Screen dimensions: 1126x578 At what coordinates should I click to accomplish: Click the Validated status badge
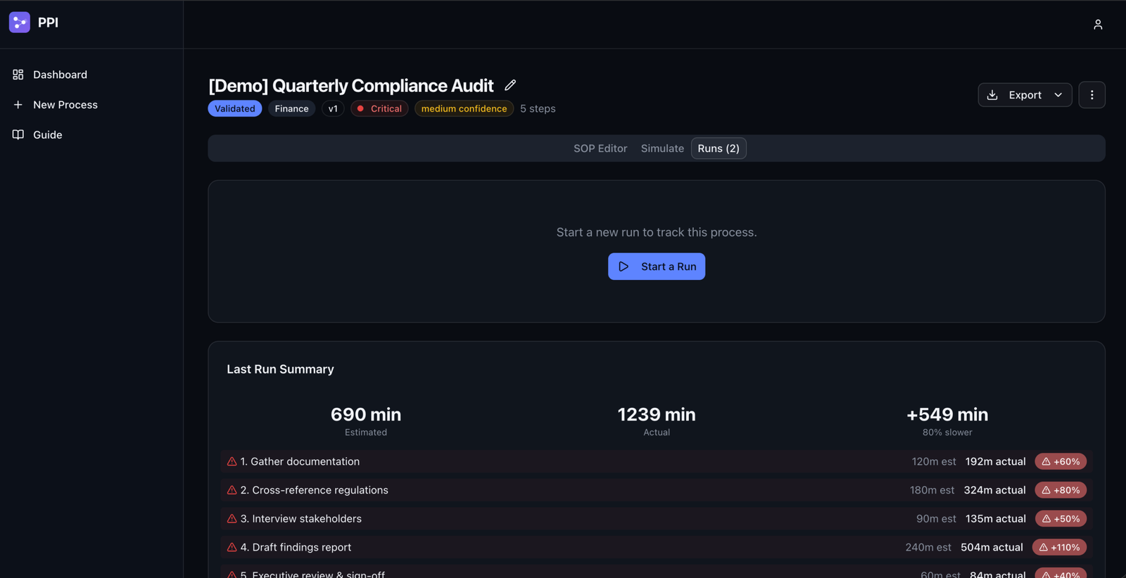click(x=234, y=108)
